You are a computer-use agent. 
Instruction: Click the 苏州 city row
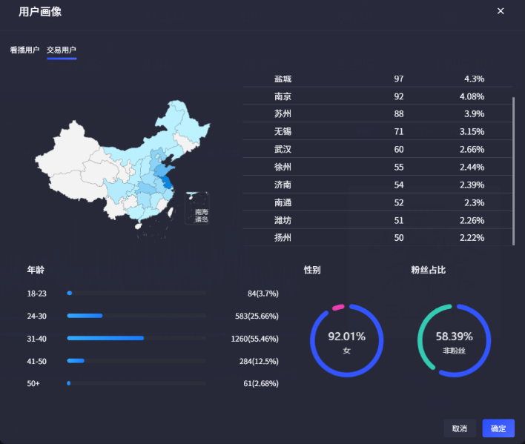pos(378,114)
